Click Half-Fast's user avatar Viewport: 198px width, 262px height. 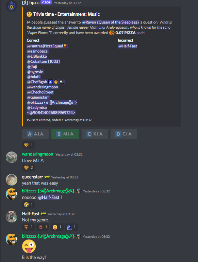pos(12,217)
